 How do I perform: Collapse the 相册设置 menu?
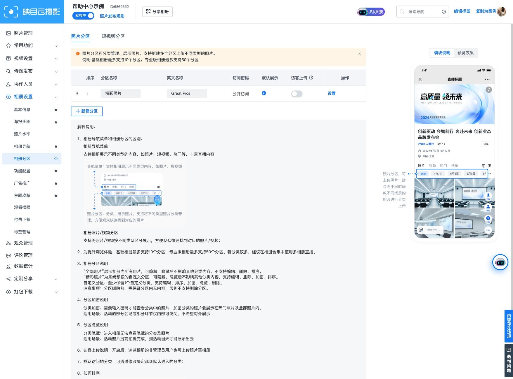(32, 97)
